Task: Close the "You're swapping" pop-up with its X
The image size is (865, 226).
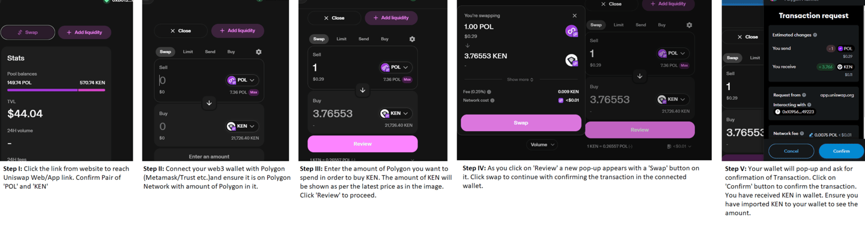Action: 574,16
